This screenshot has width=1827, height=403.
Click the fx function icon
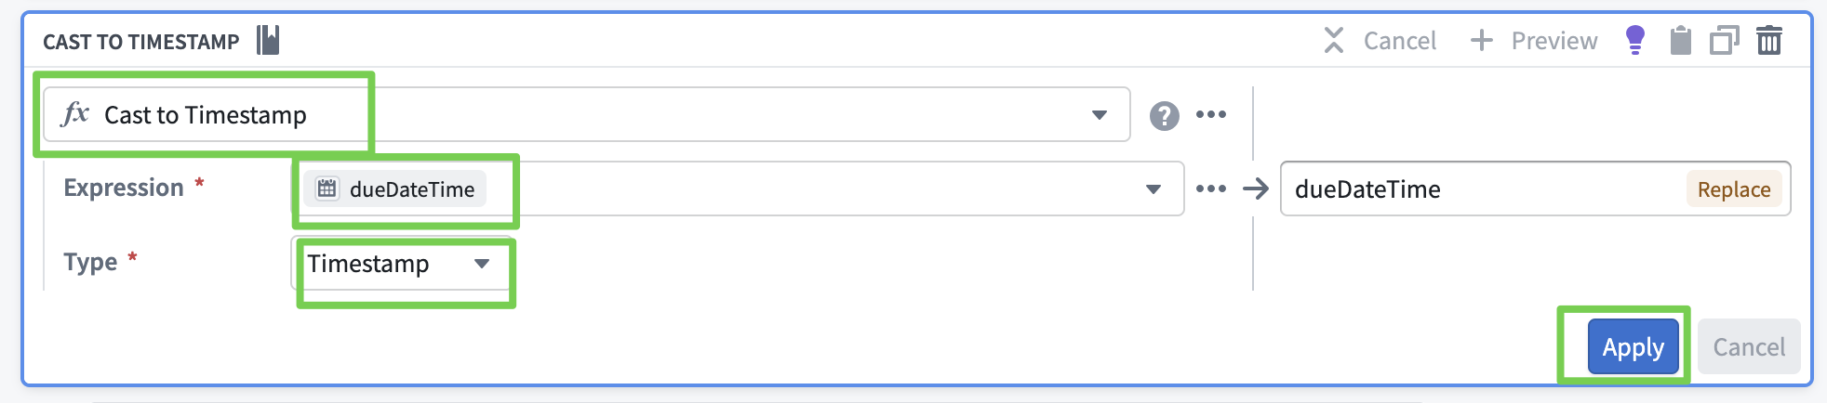[x=74, y=114]
